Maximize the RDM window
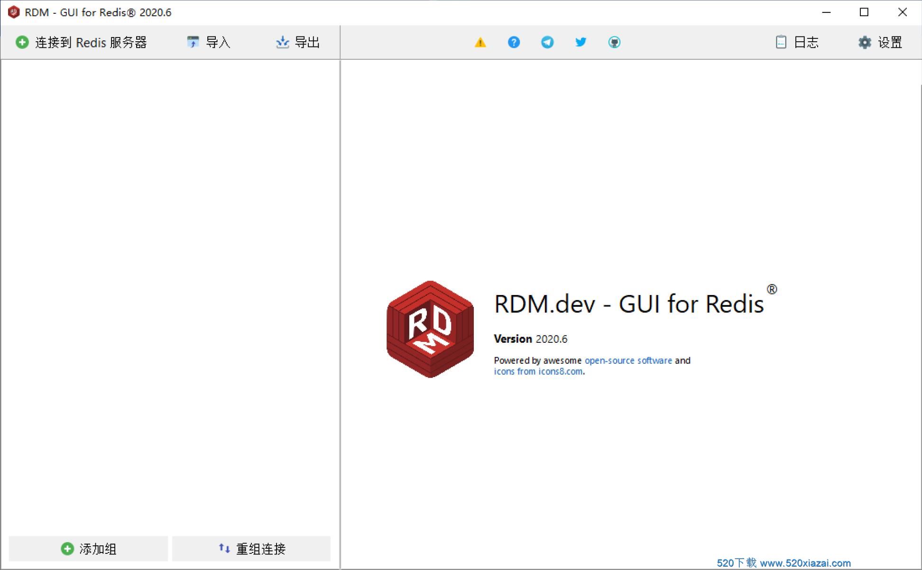This screenshot has height=570, width=922. coord(864,12)
